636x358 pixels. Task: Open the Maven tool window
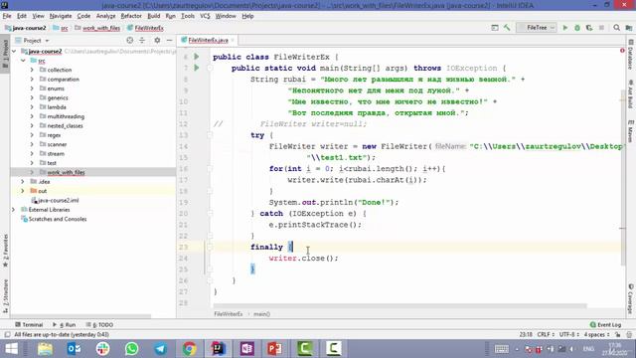point(631,131)
